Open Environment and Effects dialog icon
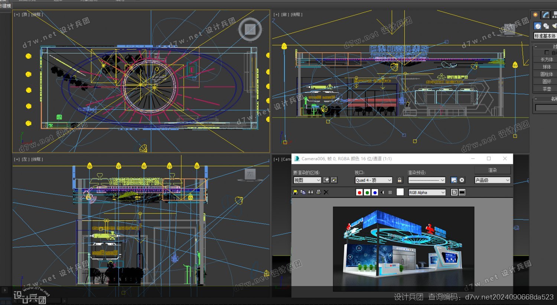The height and width of the screenshot is (305, 557). 462,180
